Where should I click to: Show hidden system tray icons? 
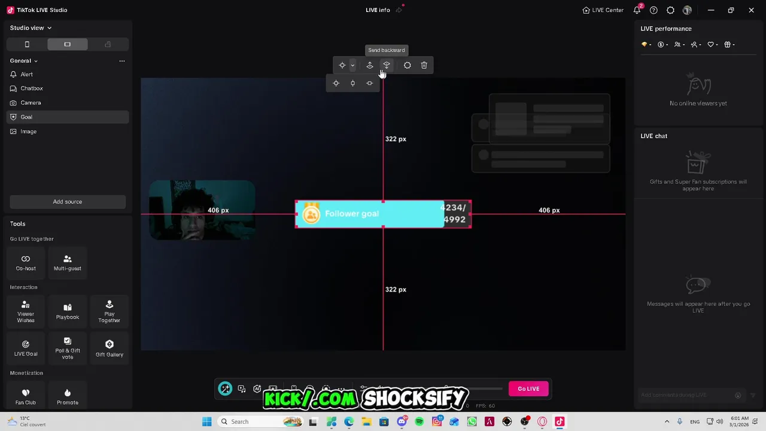click(x=667, y=421)
